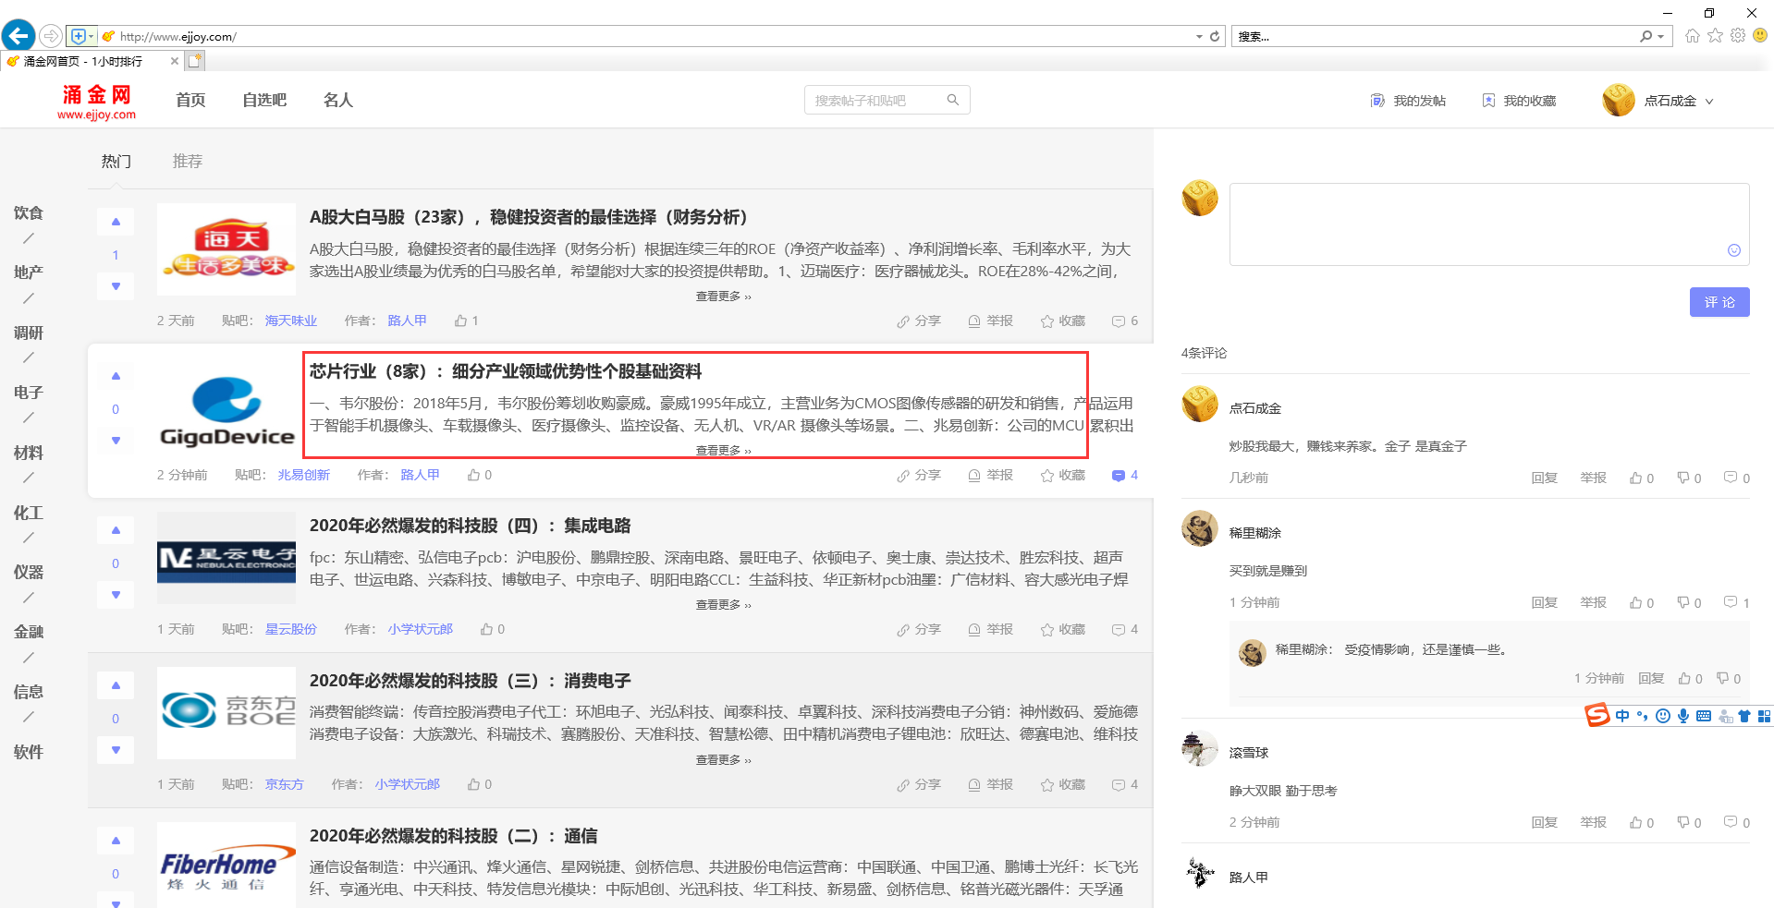Open a new browser tab
The width and height of the screenshot is (1774, 908).
[x=194, y=61]
